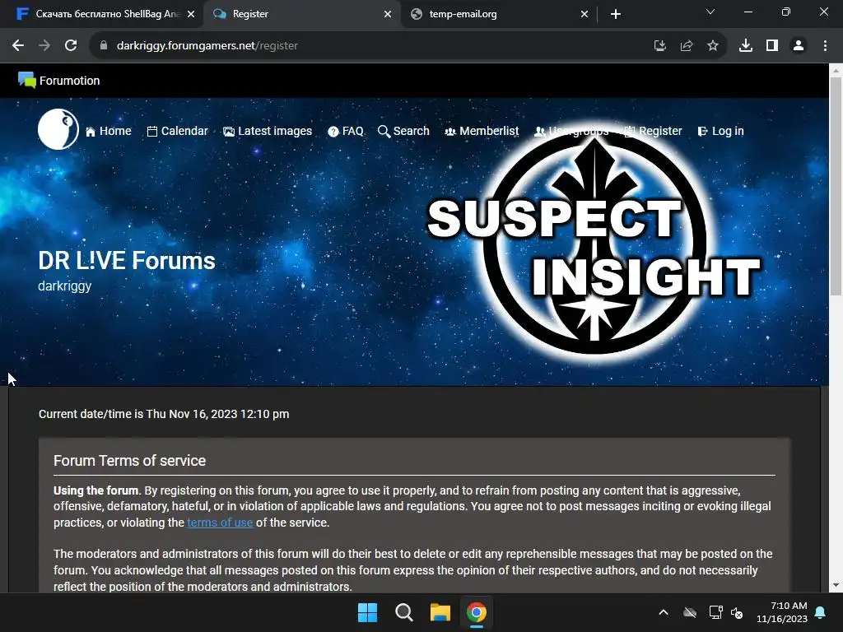
Task: Show hidden tray icons chevron
Action: coord(664,612)
